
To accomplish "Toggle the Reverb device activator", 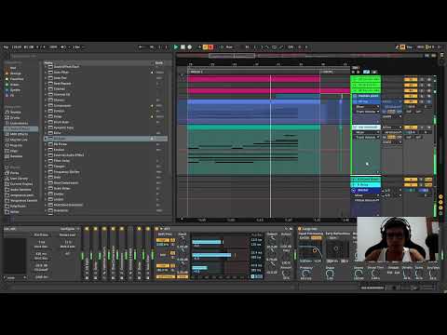I will 300,229.
